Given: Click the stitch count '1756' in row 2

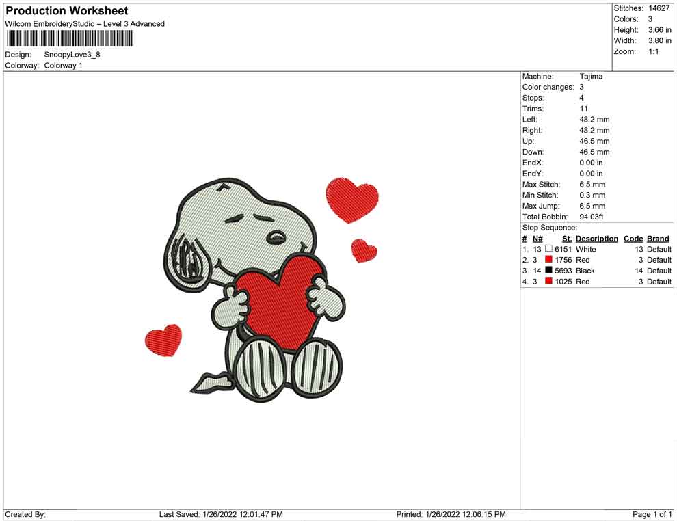Looking at the screenshot, I should pyautogui.click(x=563, y=260).
